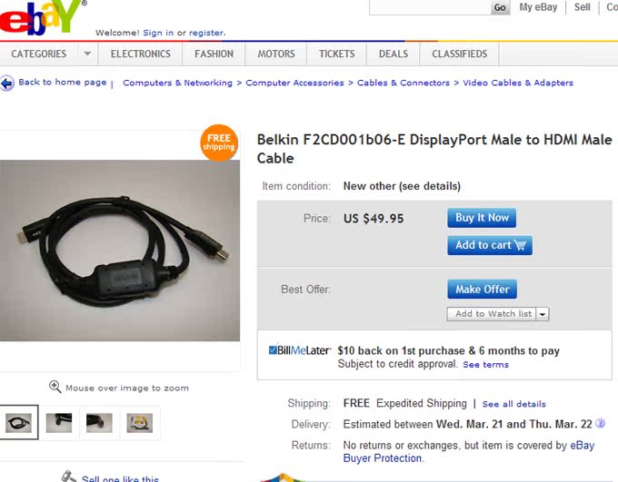Expand the Categories dropdown arrow

pos(87,54)
